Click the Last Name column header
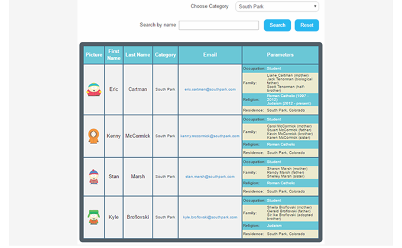 pyautogui.click(x=138, y=55)
